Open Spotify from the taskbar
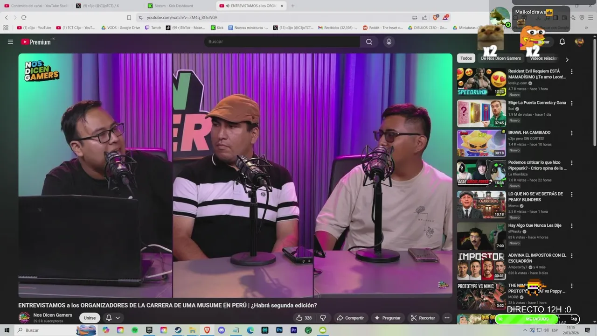 point(135,330)
